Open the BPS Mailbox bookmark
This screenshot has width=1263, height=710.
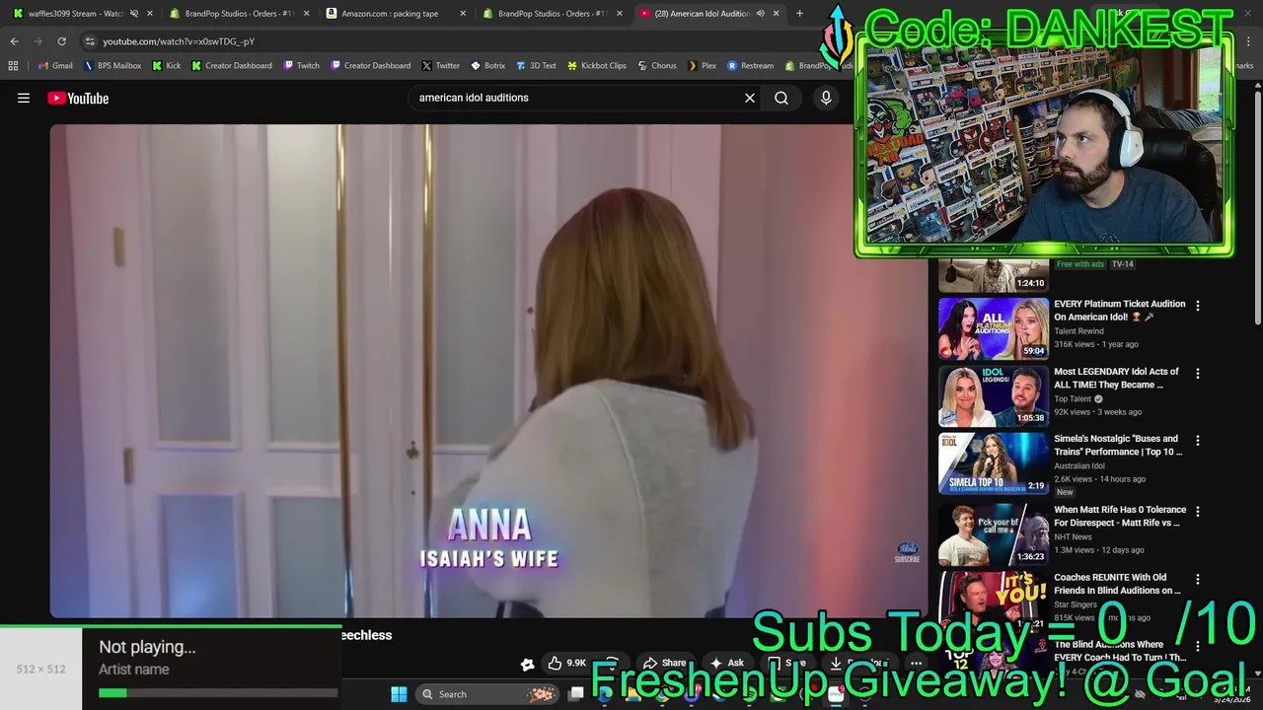coord(112,66)
